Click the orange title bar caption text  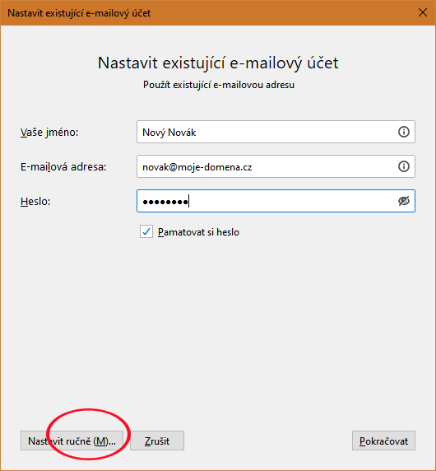pos(79,13)
